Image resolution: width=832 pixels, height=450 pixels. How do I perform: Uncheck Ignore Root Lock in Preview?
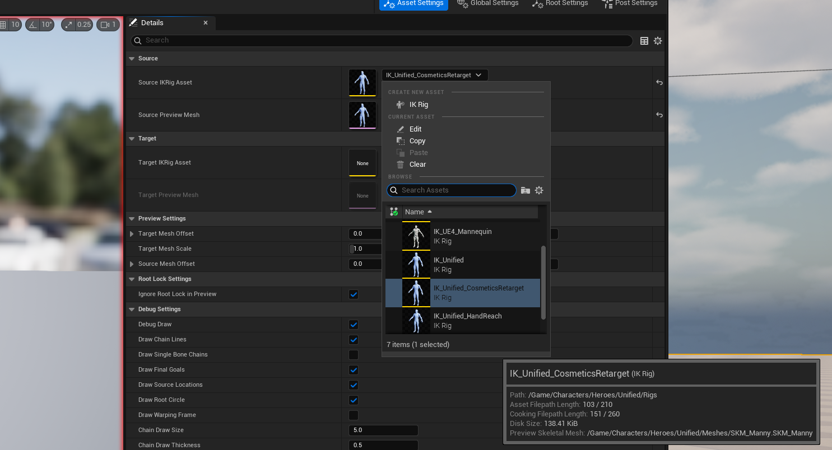coord(354,294)
